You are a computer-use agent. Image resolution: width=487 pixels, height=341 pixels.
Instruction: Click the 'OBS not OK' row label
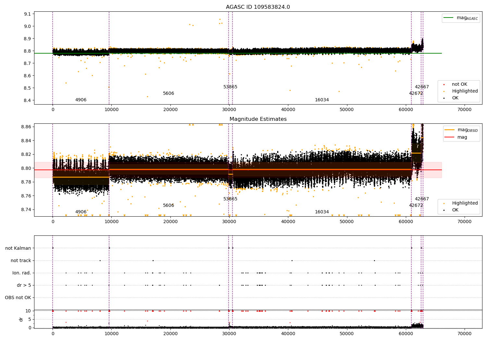coord(18,298)
